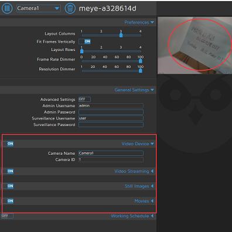Collapse the Video Device section
The image size is (232, 232).
(138, 144)
